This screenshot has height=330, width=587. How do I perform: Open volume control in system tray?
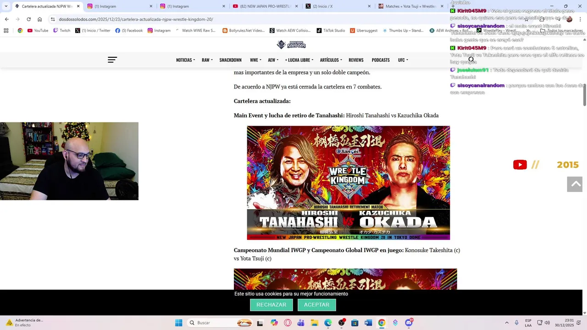coord(547,323)
